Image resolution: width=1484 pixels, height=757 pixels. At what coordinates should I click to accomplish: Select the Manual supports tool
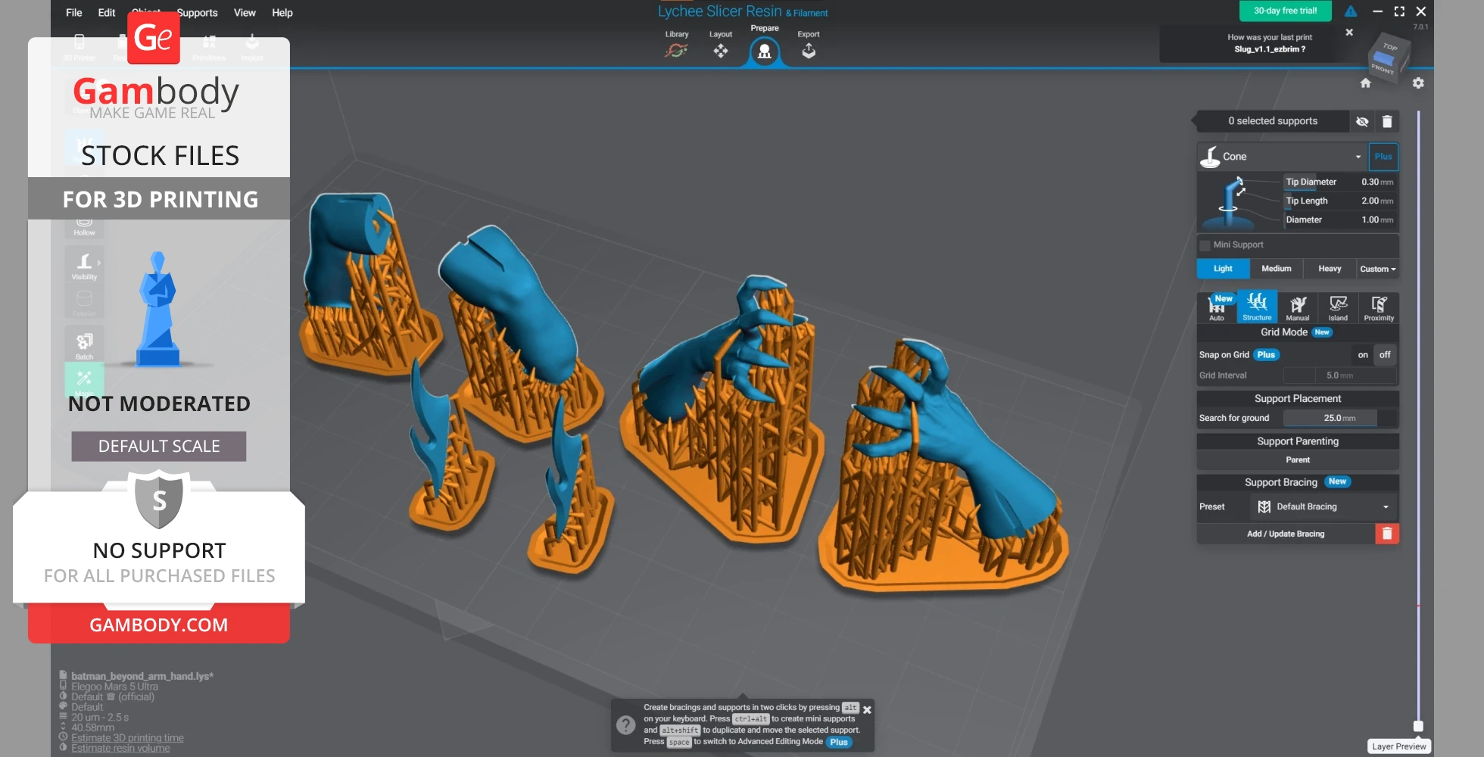tap(1297, 307)
